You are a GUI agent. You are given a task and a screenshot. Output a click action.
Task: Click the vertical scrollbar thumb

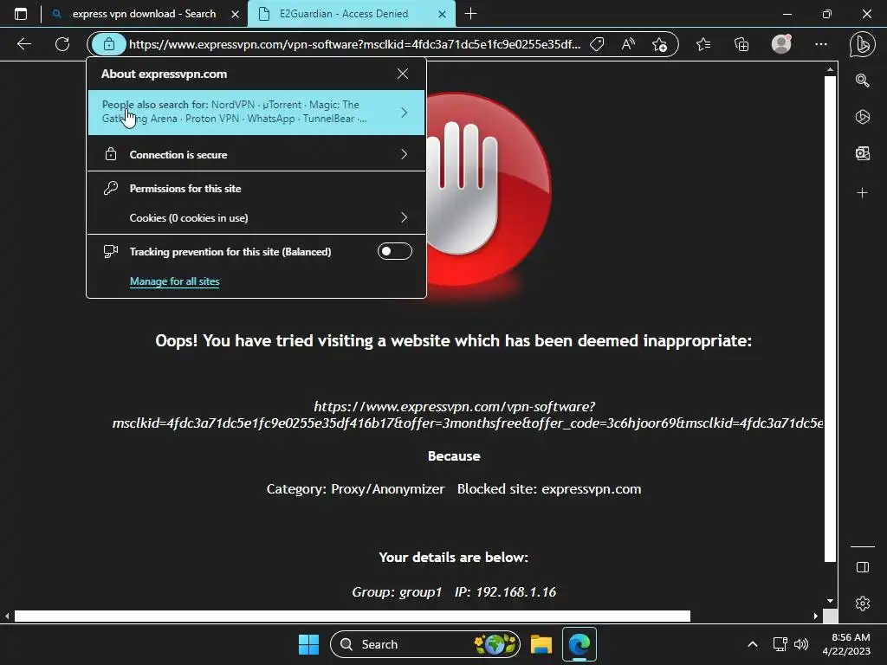pyautogui.click(x=830, y=319)
